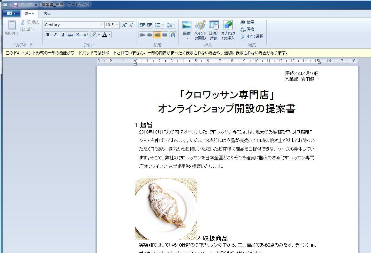Click the left indent marker on ruler
Screen dimensions: 371x253
(x=135, y=62)
